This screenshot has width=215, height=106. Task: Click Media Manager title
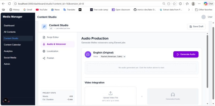coord(13,17)
